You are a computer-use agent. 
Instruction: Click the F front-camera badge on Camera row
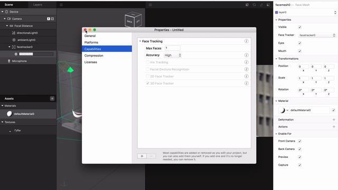click(49, 19)
